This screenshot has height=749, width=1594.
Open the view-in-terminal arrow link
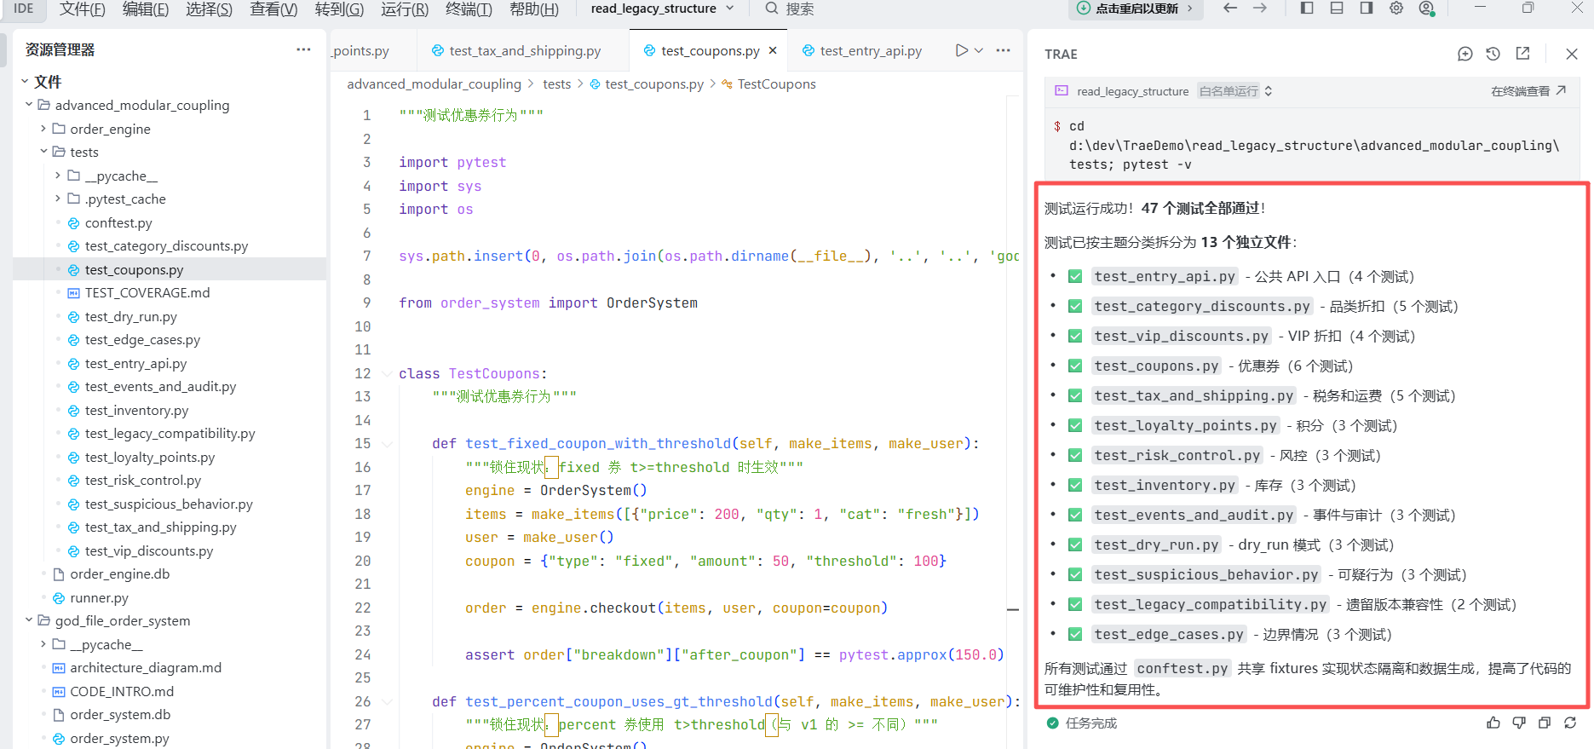[x=1561, y=90]
